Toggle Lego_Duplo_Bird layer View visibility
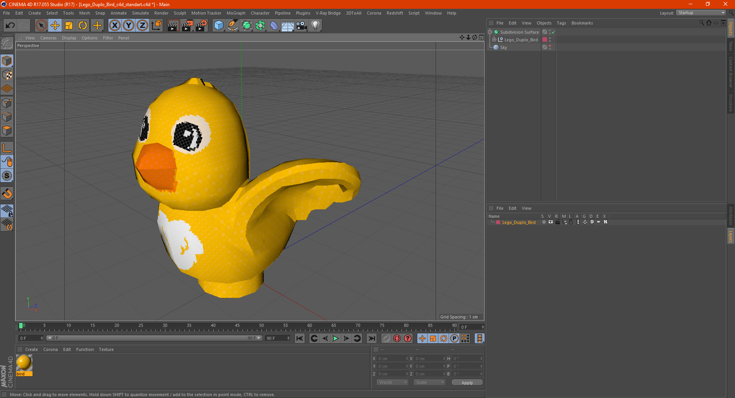This screenshot has height=398, width=735. 550,222
